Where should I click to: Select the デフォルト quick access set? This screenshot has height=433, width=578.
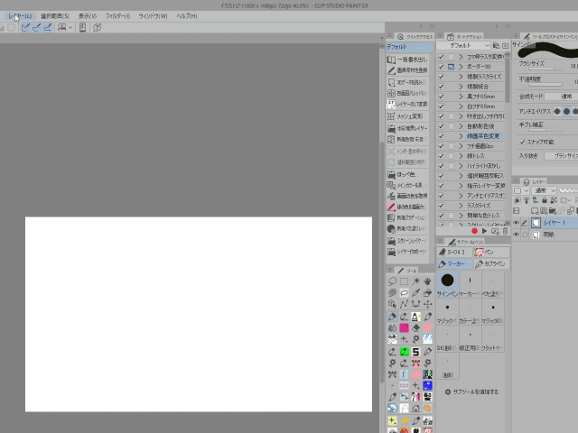pyautogui.click(x=409, y=47)
